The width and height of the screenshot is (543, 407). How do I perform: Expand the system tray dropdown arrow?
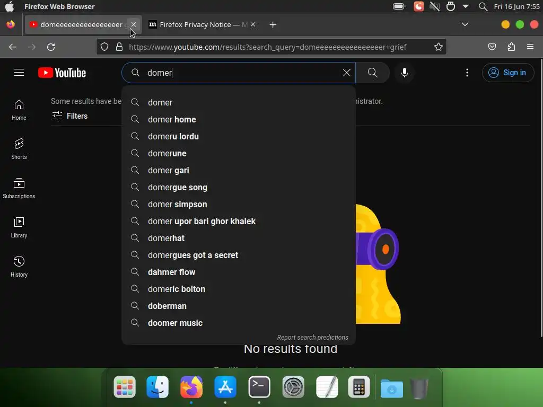[466, 6]
